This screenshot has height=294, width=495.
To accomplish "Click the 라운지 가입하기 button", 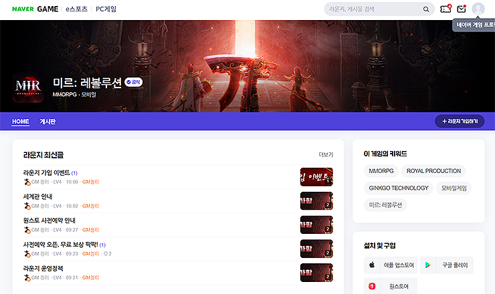I will tap(460, 121).
